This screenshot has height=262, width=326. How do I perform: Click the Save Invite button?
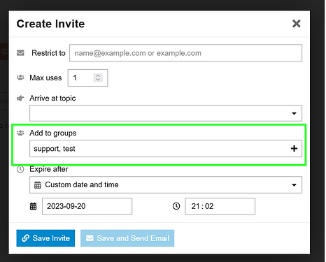[45, 238]
